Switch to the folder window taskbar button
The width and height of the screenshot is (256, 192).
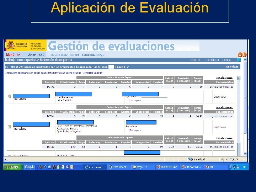(x=143, y=167)
